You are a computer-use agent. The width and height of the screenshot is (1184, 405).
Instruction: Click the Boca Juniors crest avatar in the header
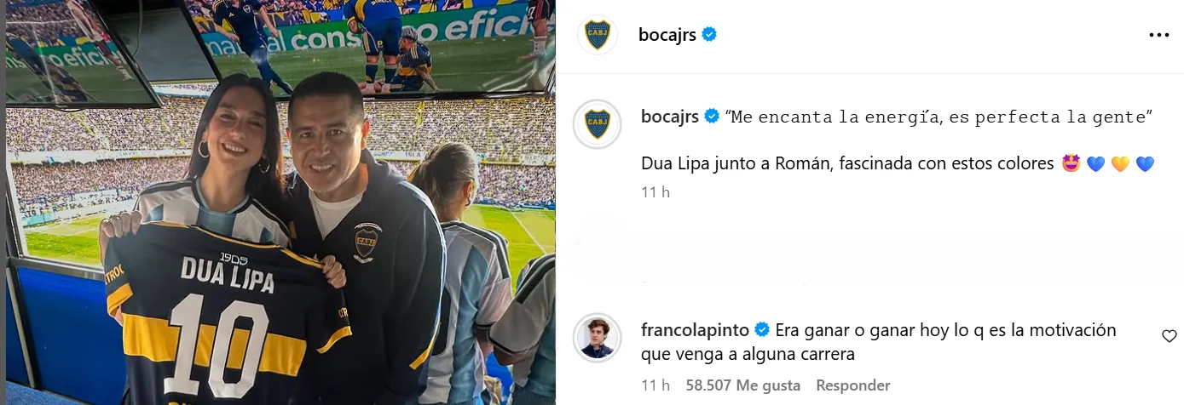pos(597,35)
